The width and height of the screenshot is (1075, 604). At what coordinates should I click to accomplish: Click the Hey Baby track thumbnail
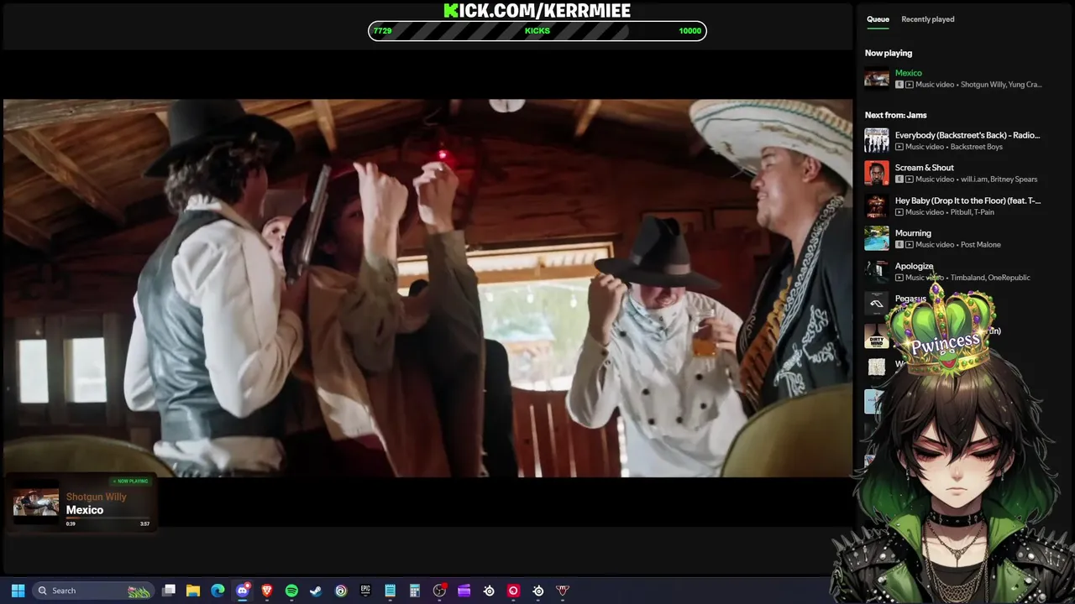tap(877, 206)
